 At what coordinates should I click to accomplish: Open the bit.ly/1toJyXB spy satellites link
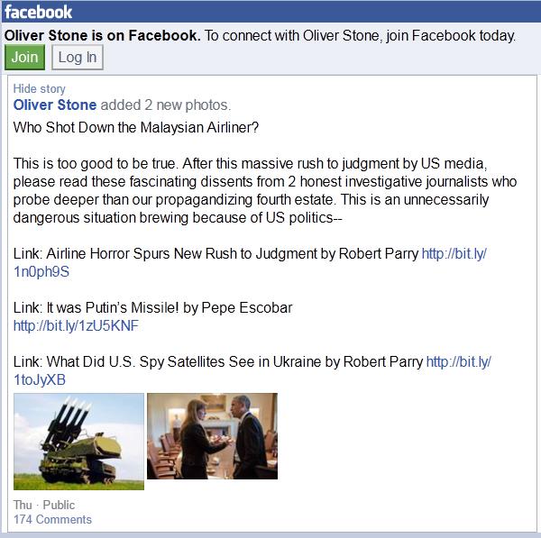pos(459,361)
